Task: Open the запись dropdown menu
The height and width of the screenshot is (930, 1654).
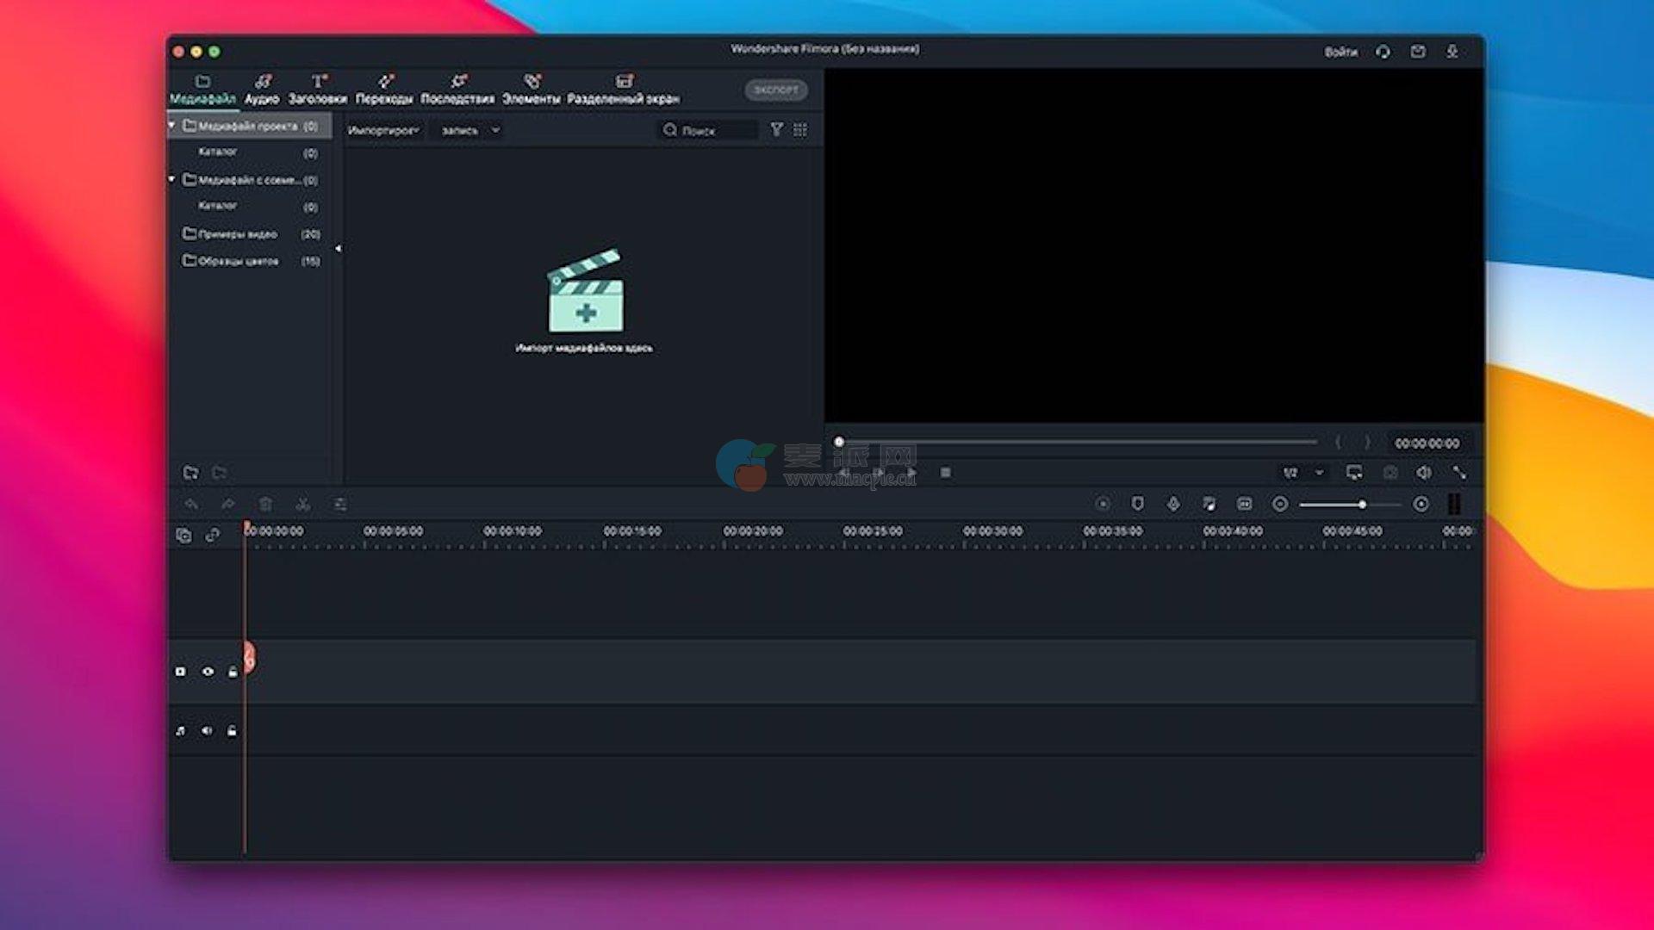Action: 469,130
